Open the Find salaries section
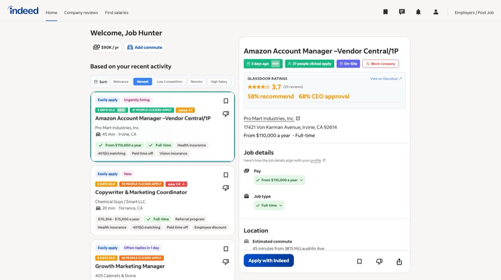501x280 pixels. pyautogui.click(x=116, y=12)
